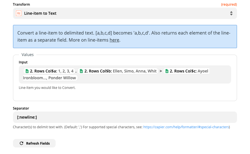Open the zapier special-characters help link
This screenshot has height=154, width=250.
(186, 127)
